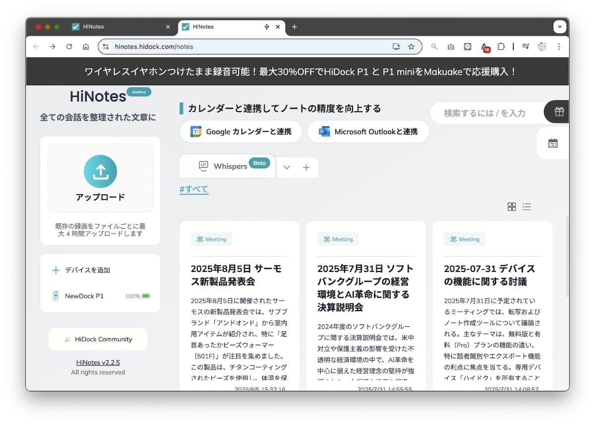Click the Meeting tag on the SoftBank note
Image resolution: width=595 pixels, height=425 pixels.
pyautogui.click(x=338, y=239)
